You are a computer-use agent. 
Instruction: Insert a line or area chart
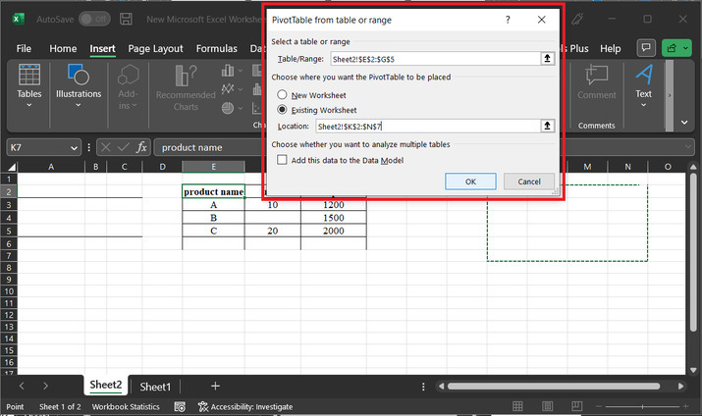click(232, 89)
